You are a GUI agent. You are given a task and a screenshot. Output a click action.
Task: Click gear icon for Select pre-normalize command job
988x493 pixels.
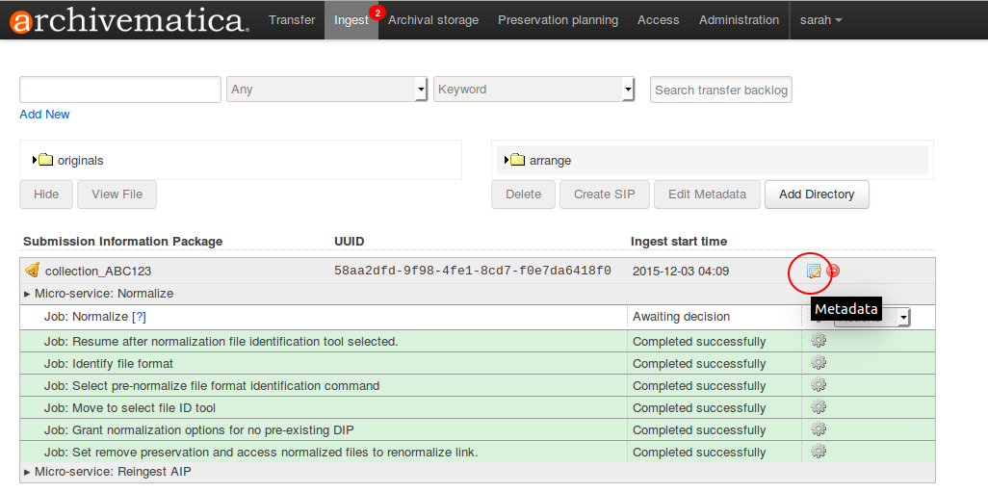click(819, 385)
